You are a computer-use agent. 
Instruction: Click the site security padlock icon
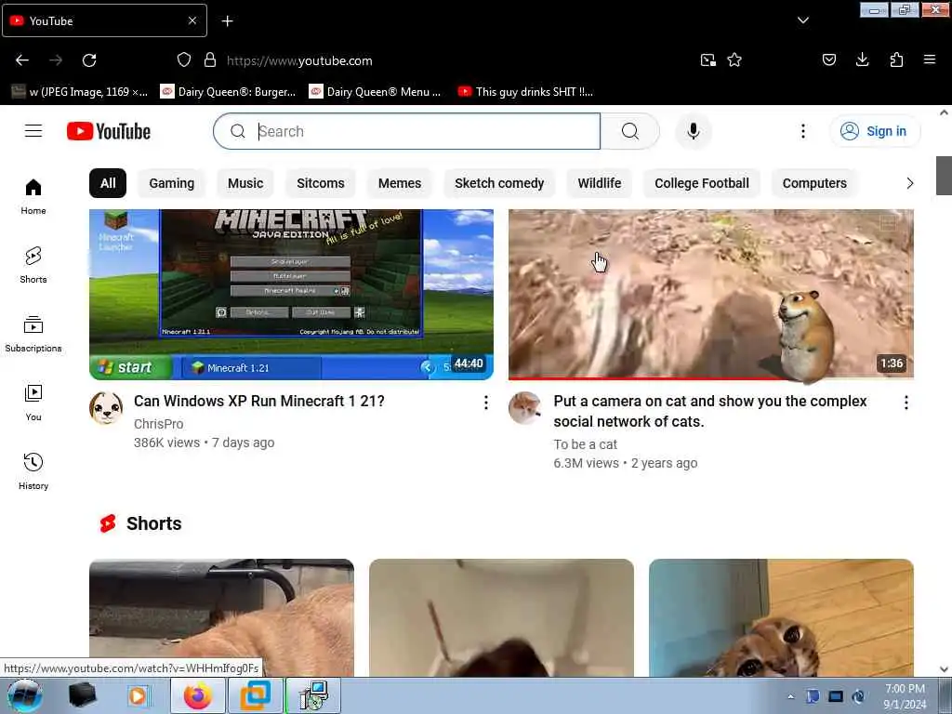[x=210, y=59]
